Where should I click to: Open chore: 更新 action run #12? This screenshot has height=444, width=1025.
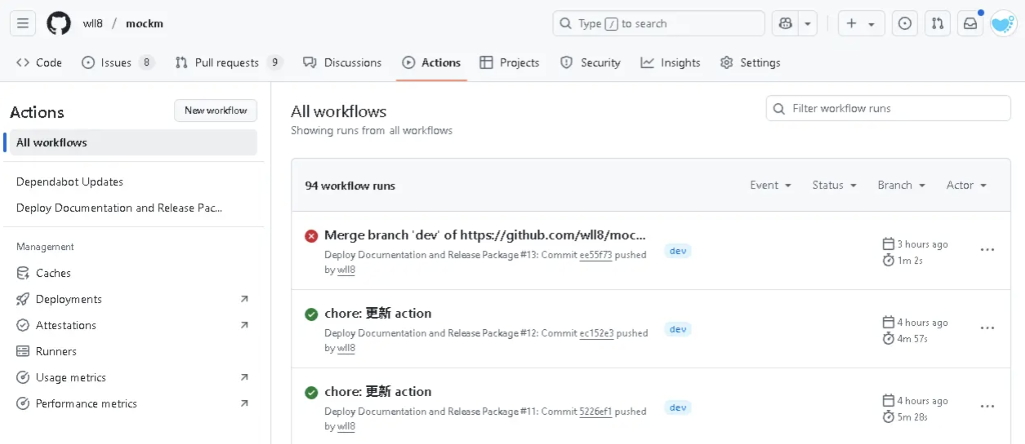[x=378, y=313]
